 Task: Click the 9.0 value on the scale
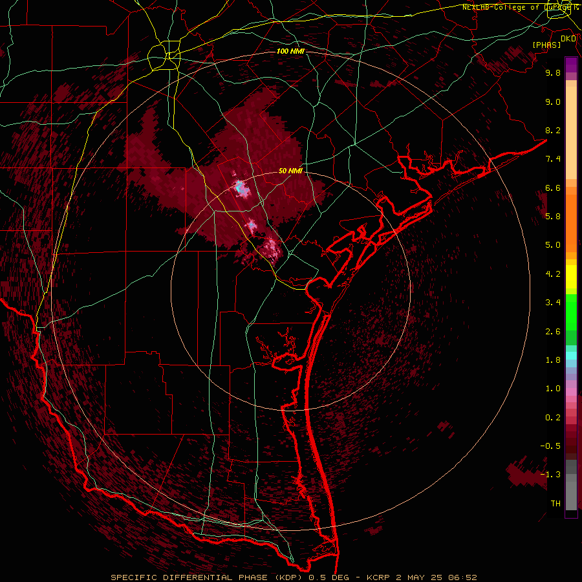tap(553, 102)
